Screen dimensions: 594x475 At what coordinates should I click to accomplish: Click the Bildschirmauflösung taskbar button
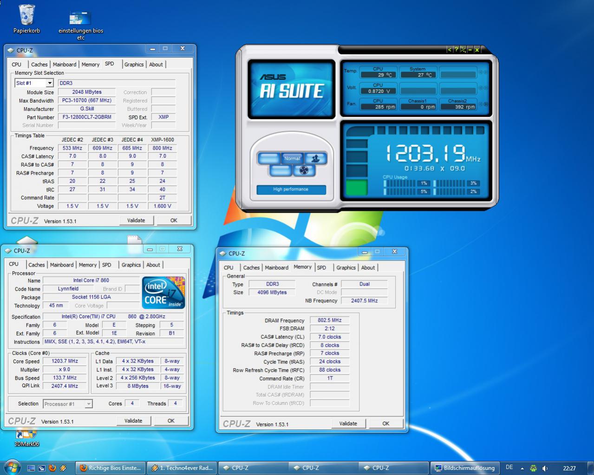click(x=465, y=468)
